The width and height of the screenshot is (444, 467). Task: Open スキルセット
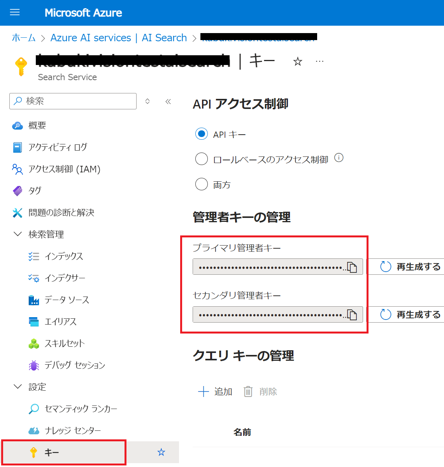pos(65,343)
